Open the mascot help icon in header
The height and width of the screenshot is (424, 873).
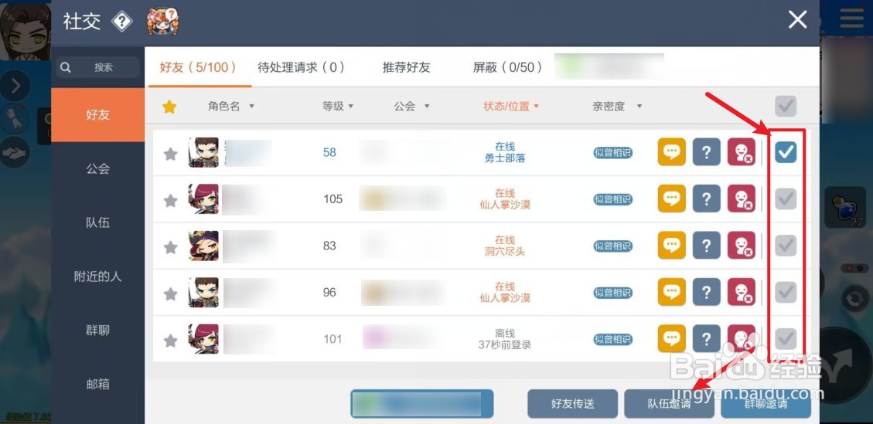click(162, 22)
